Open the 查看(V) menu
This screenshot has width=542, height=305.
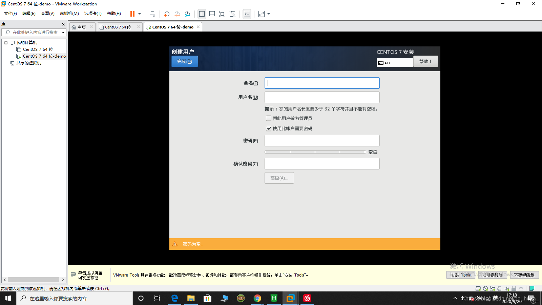click(x=48, y=14)
